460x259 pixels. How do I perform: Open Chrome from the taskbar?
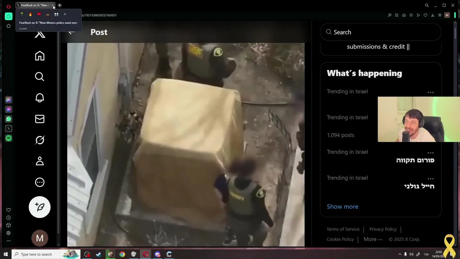122,254
